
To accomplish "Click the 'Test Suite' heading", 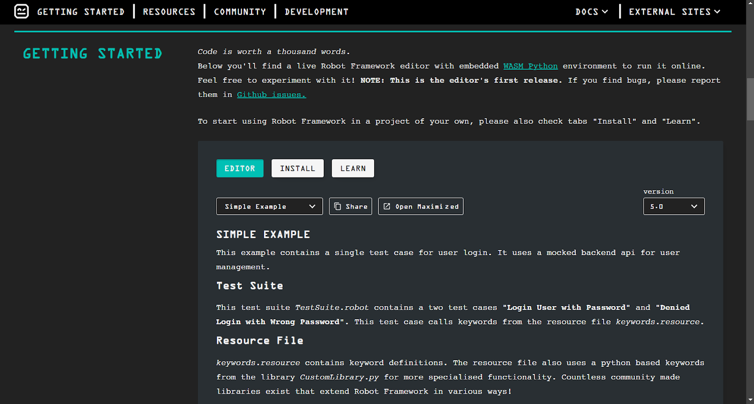I will pos(250,286).
